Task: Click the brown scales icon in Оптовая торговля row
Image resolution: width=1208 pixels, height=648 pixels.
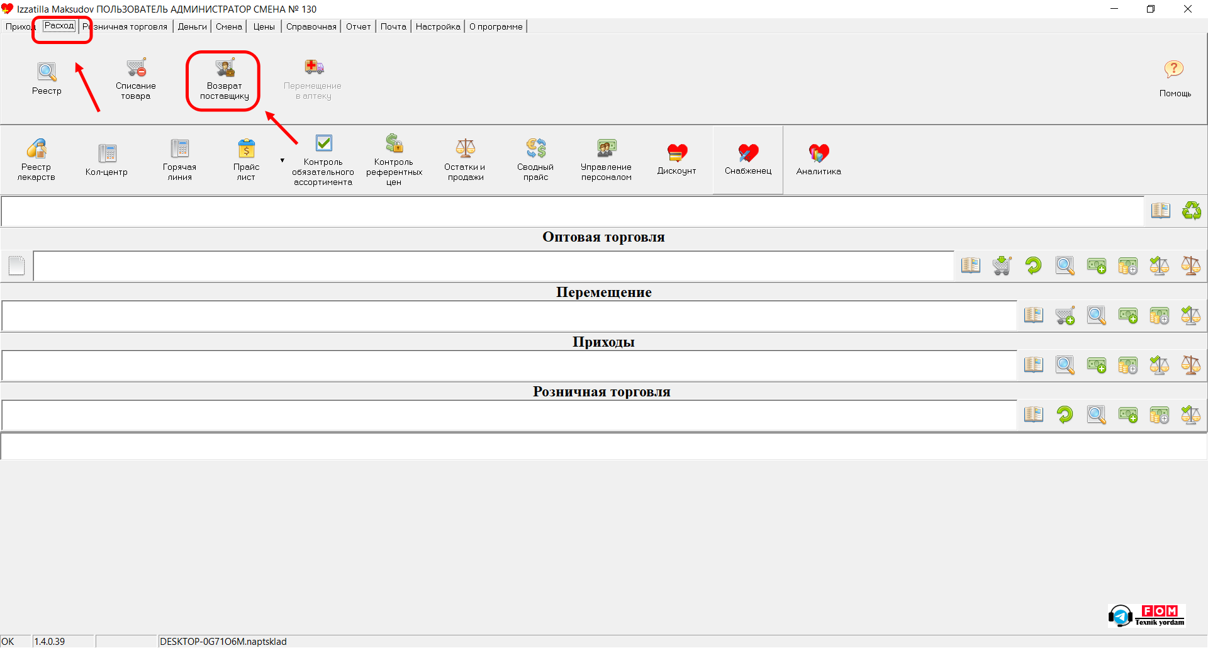Action: 1191,265
